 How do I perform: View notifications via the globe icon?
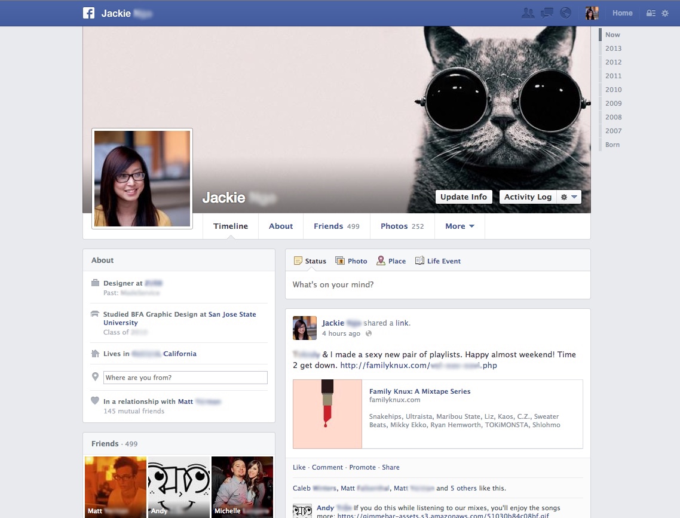565,12
